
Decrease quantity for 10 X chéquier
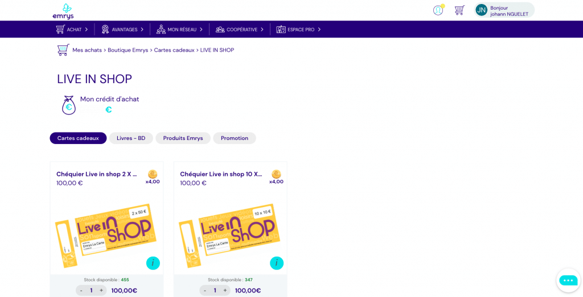point(205,291)
